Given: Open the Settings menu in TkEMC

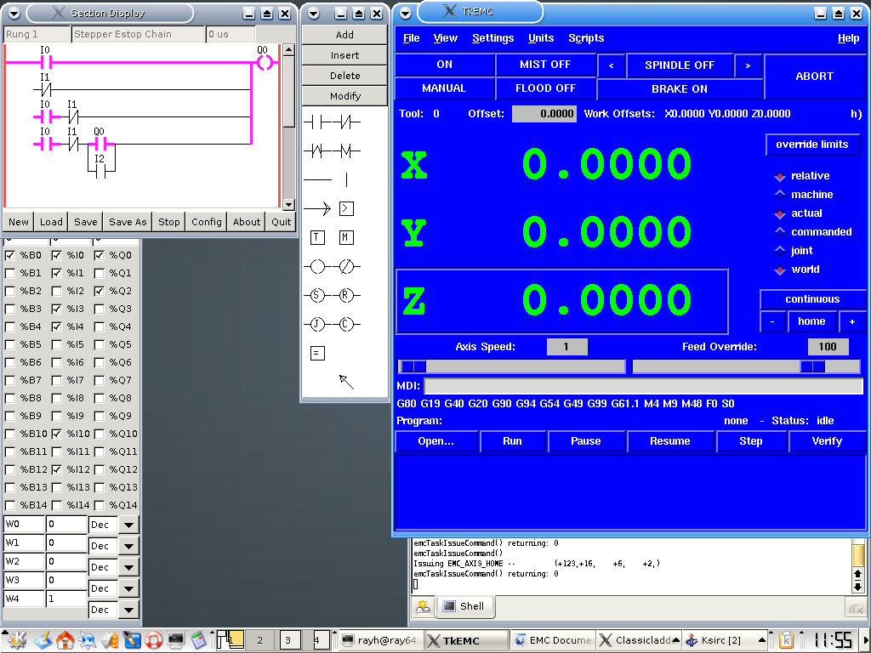Looking at the screenshot, I should coord(492,38).
